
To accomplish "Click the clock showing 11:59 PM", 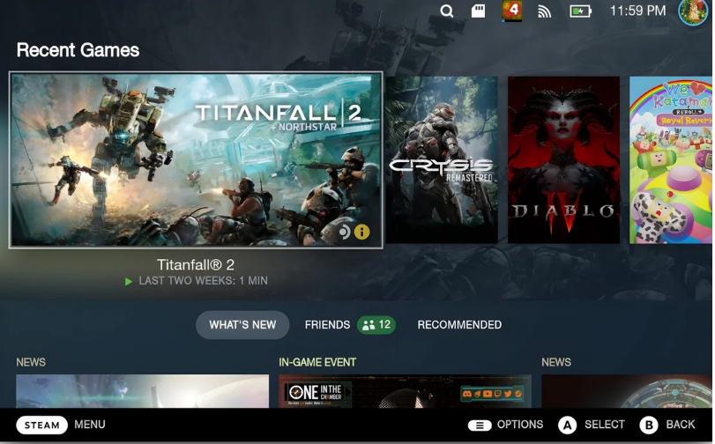I will [638, 11].
